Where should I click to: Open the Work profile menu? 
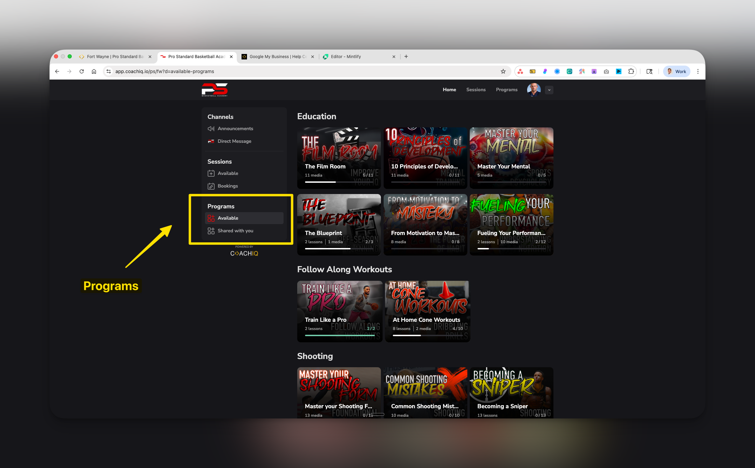[x=676, y=71]
